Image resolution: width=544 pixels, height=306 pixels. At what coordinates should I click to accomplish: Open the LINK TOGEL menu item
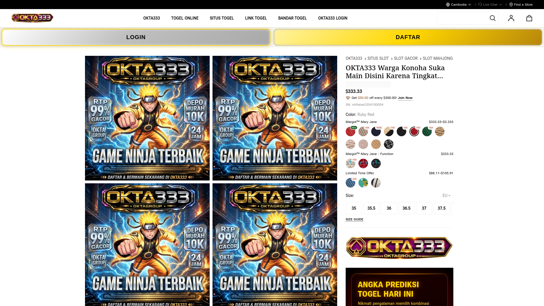(256, 18)
